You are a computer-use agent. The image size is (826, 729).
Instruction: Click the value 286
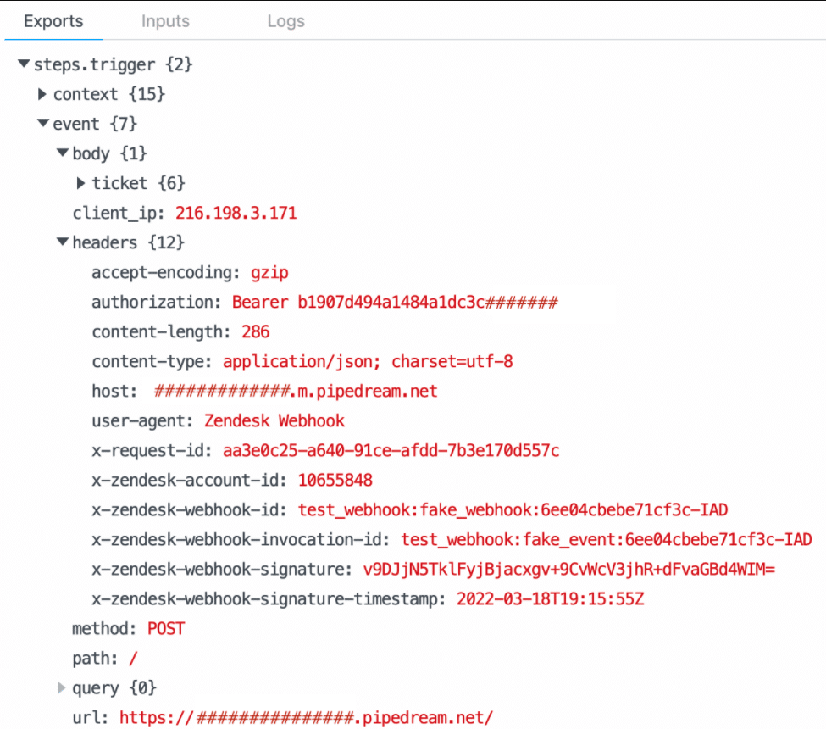(256, 331)
